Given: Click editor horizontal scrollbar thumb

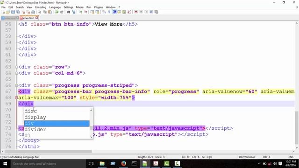Looking at the screenshot, I should pos(48,151).
